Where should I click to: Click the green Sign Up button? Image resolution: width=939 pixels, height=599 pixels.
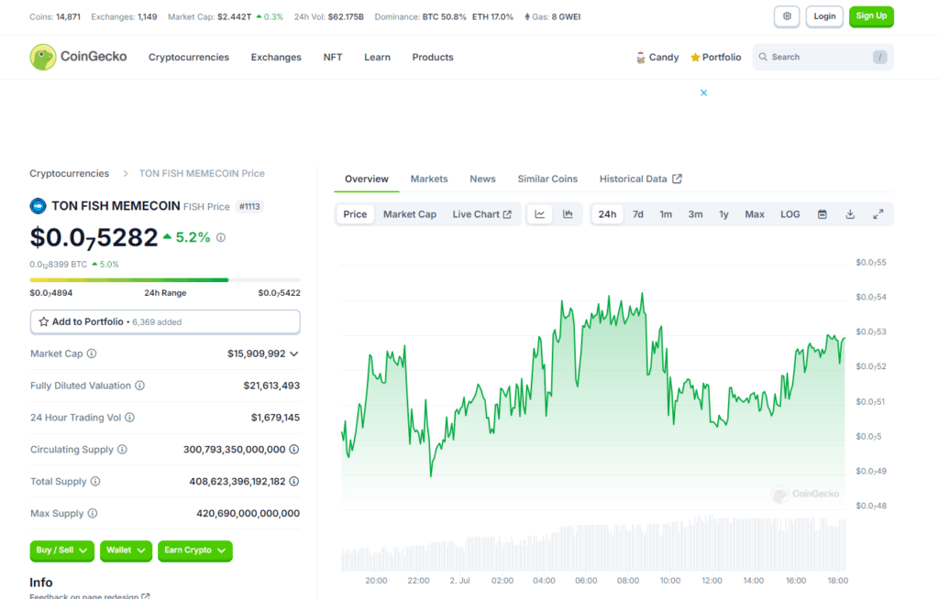pos(871,16)
